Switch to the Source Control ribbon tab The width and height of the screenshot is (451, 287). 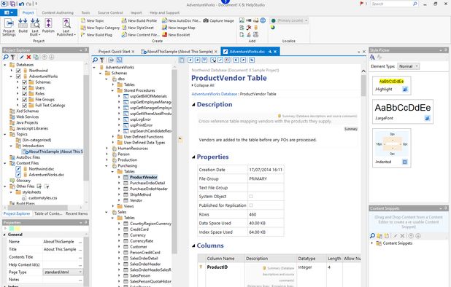tap(110, 12)
